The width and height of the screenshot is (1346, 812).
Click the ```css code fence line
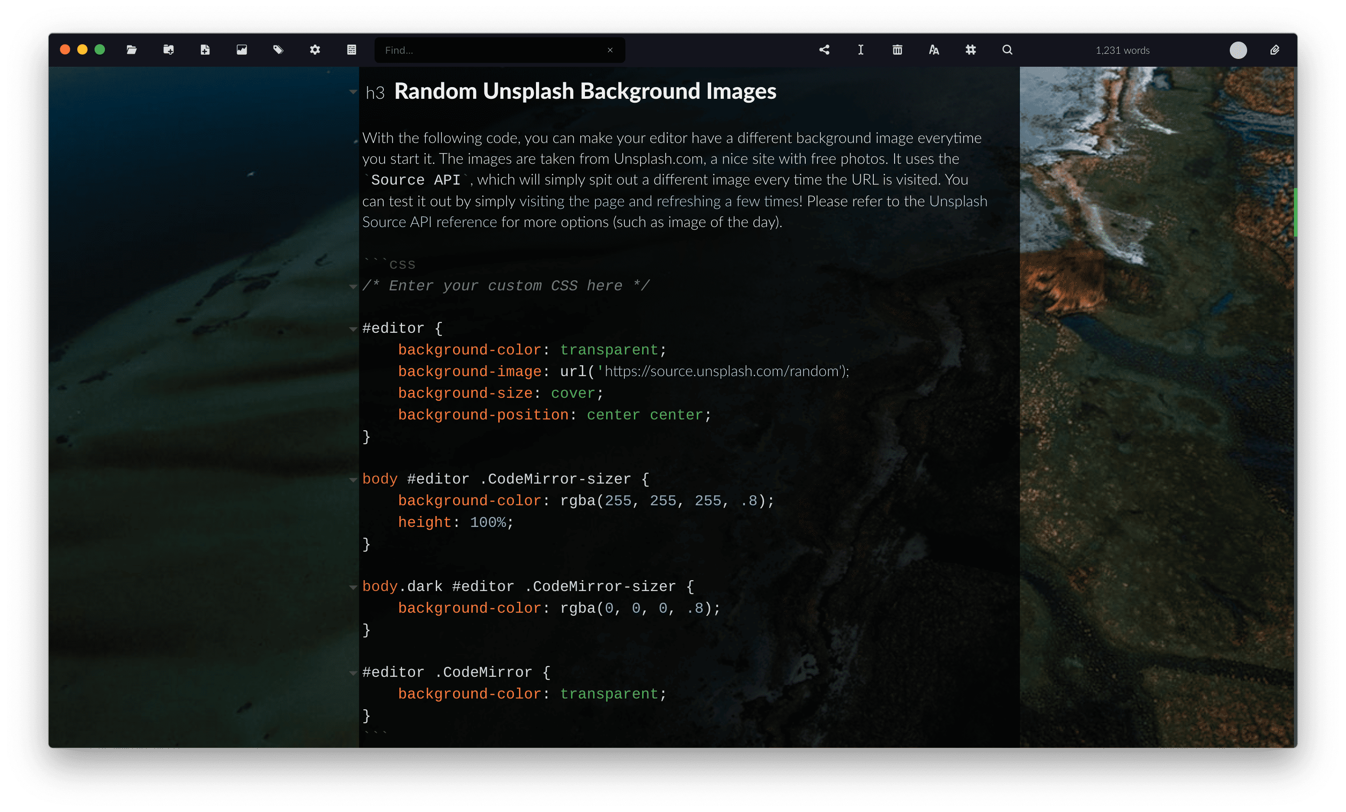coord(389,264)
